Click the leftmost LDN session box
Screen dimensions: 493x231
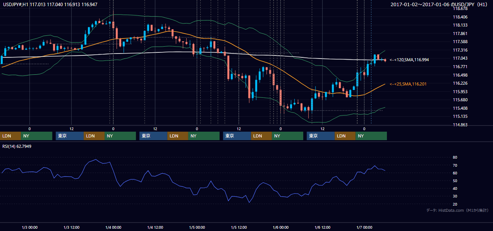click(x=10, y=136)
